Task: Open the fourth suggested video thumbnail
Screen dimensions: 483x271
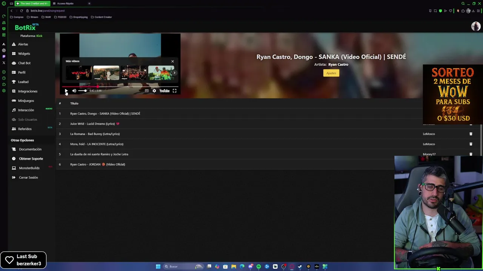Action: coord(161,73)
